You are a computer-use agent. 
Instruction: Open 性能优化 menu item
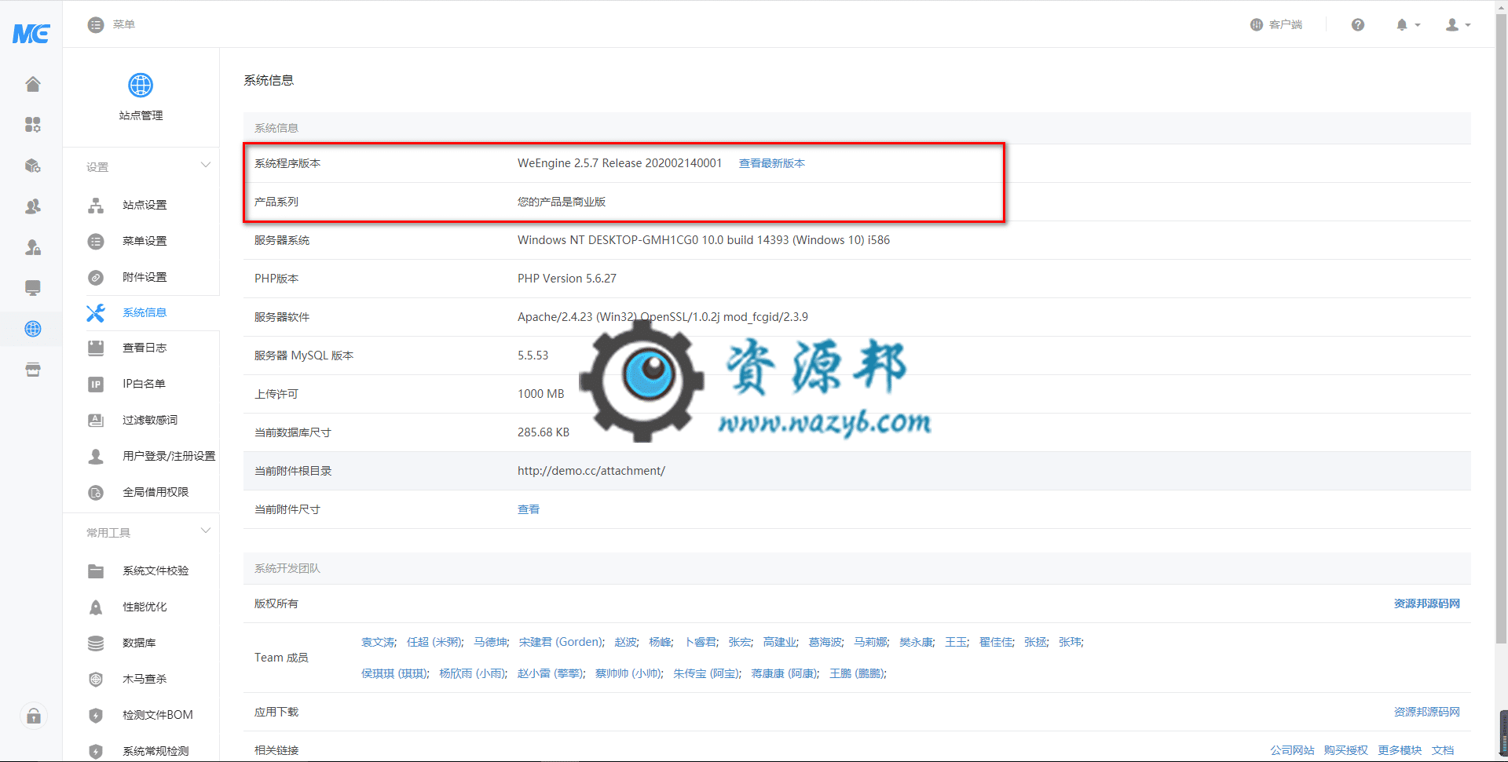(x=145, y=607)
